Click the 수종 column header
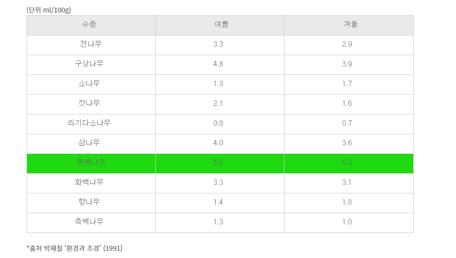Screen dimensions: 456x258 91,26
